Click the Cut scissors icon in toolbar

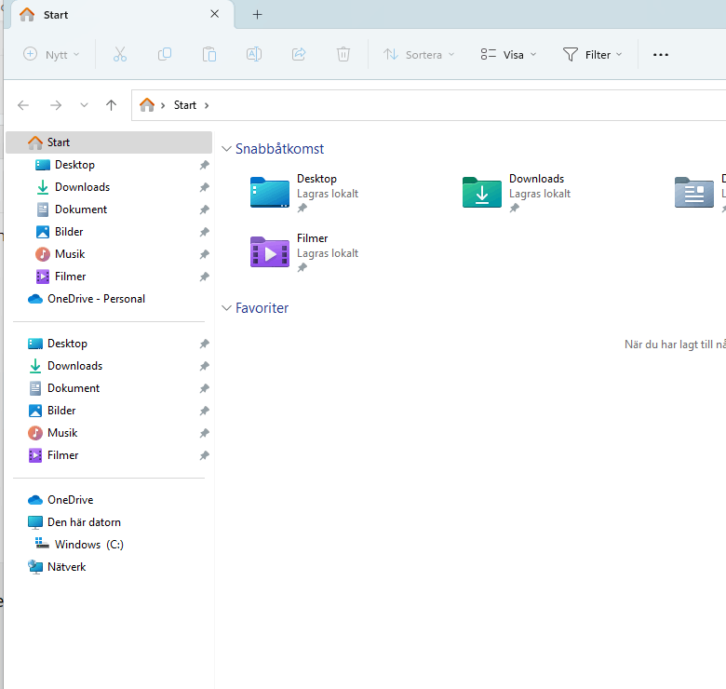(x=120, y=55)
